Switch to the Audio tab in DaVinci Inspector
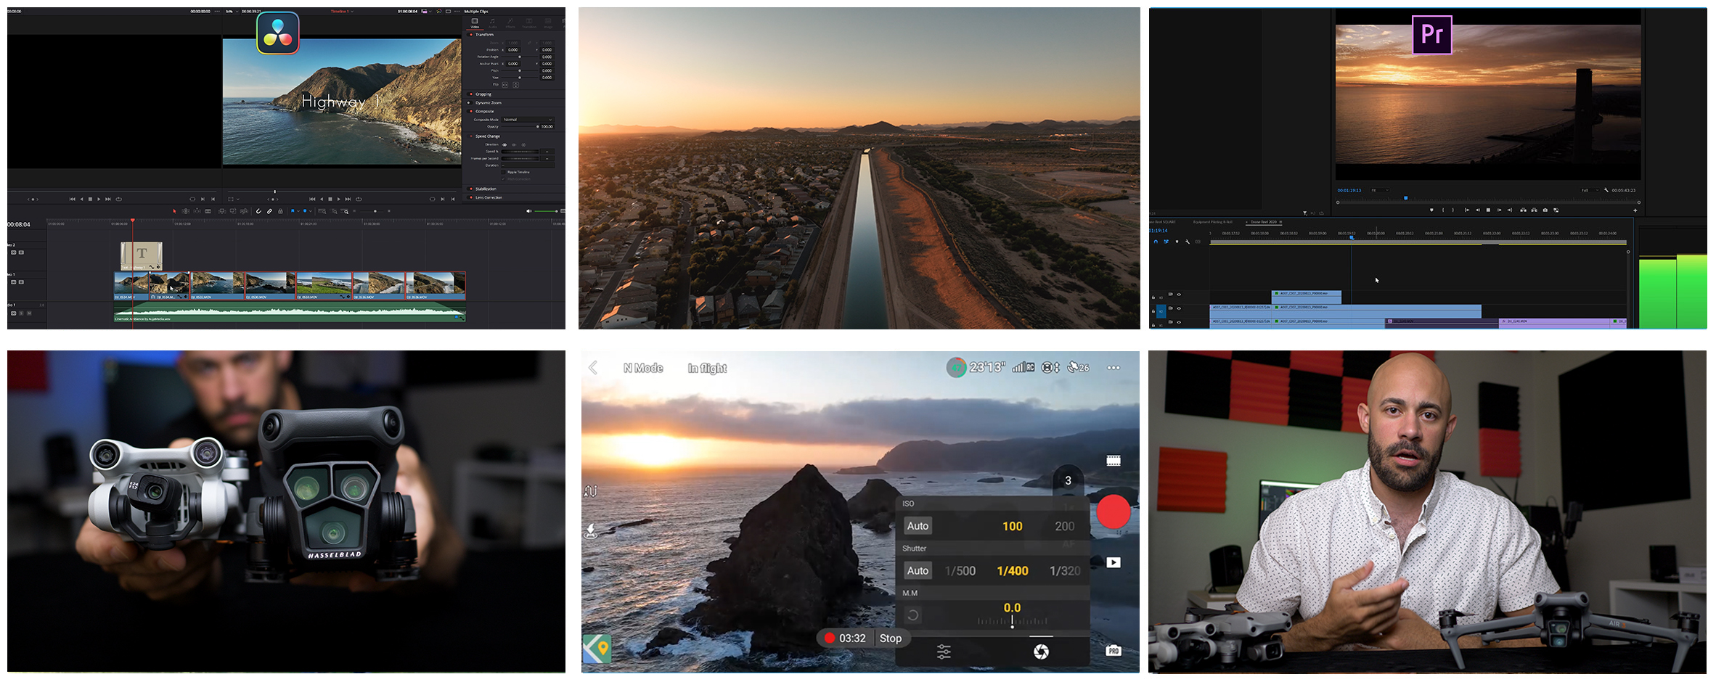1716x682 pixels. [493, 23]
